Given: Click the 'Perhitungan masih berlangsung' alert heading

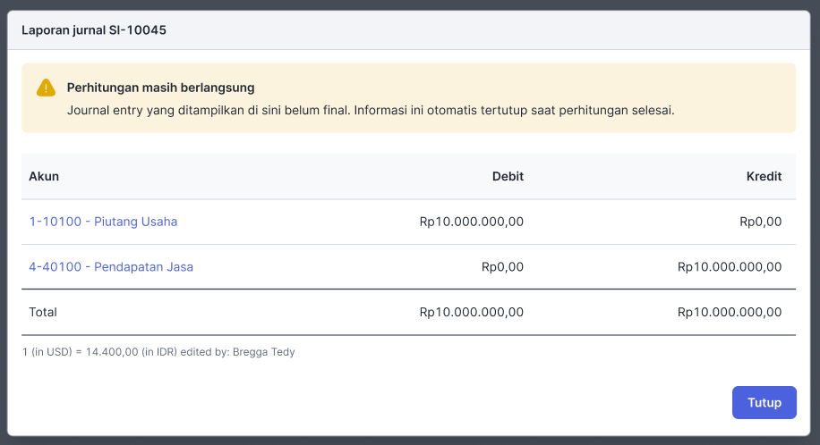Looking at the screenshot, I should (x=160, y=88).
